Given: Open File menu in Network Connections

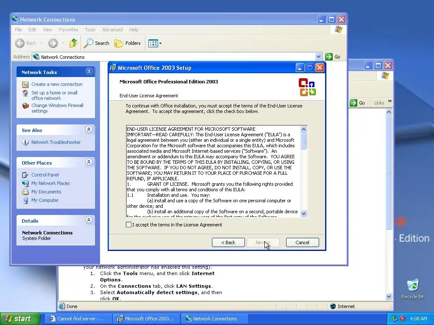Looking at the screenshot, I should pos(18,30).
